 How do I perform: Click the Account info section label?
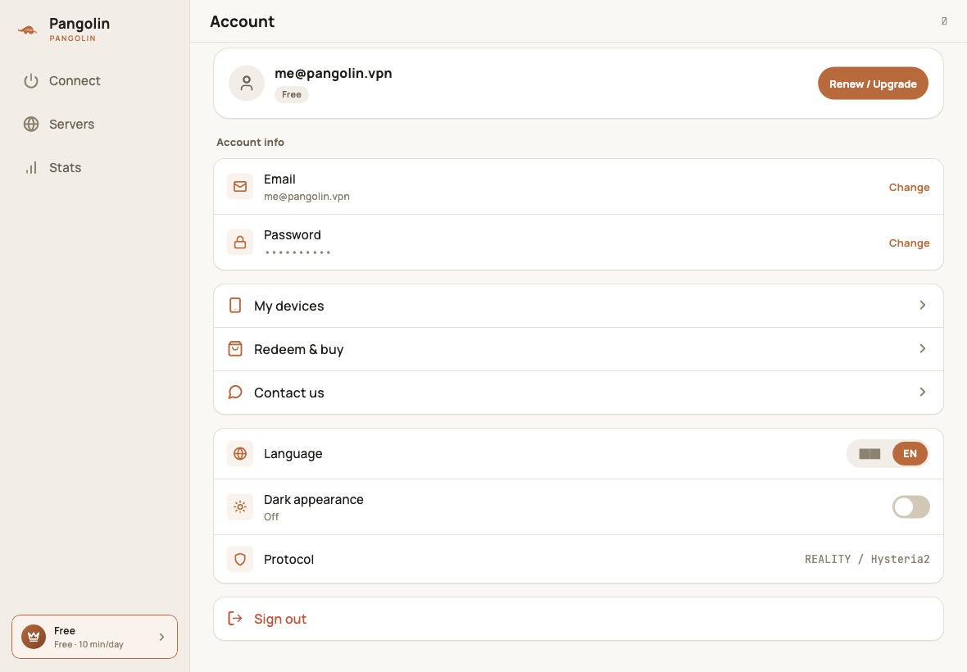(251, 142)
